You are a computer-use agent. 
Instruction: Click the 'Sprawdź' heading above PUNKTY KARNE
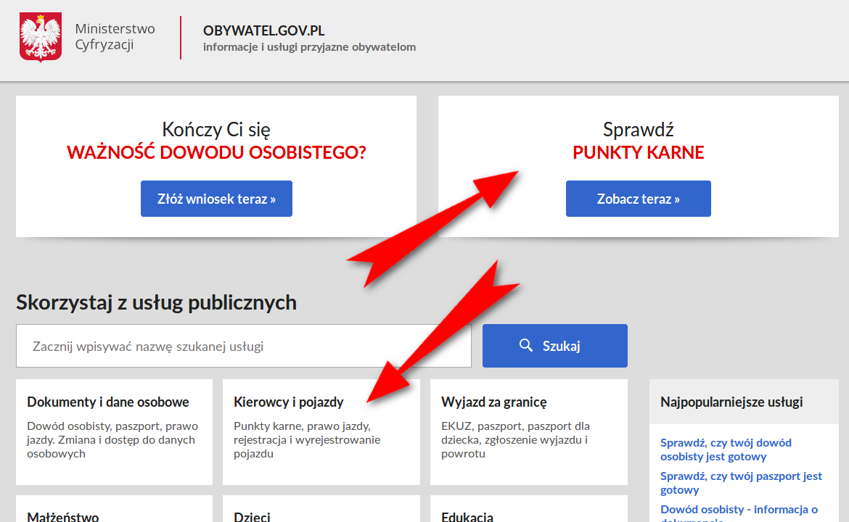click(639, 130)
